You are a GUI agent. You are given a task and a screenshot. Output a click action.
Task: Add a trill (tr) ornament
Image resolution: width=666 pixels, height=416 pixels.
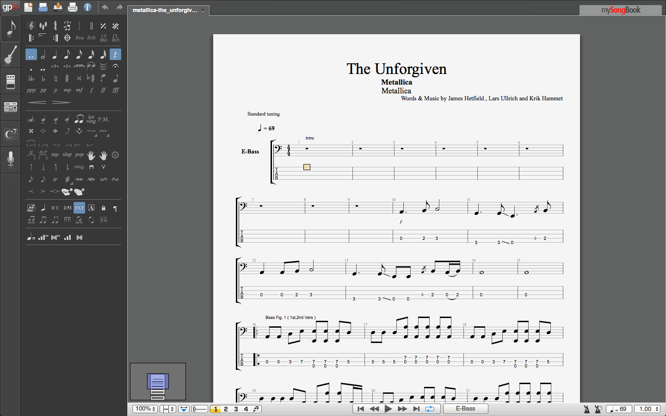pos(55,179)
